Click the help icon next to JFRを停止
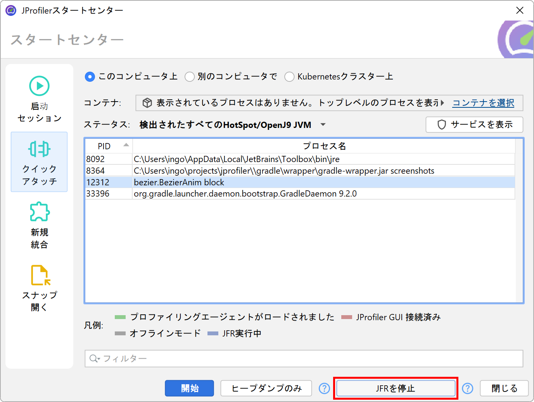534x402 pixels. pos(468,388)
